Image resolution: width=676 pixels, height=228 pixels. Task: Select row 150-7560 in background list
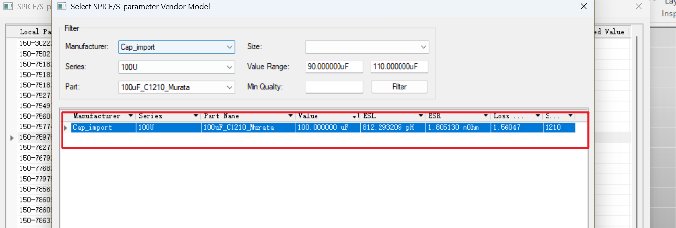tap(34, 117)
